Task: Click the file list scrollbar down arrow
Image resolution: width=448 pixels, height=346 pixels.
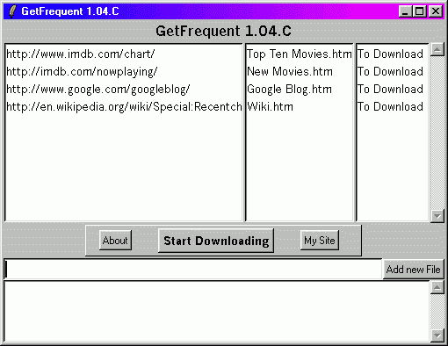Action: coord(437,216)
